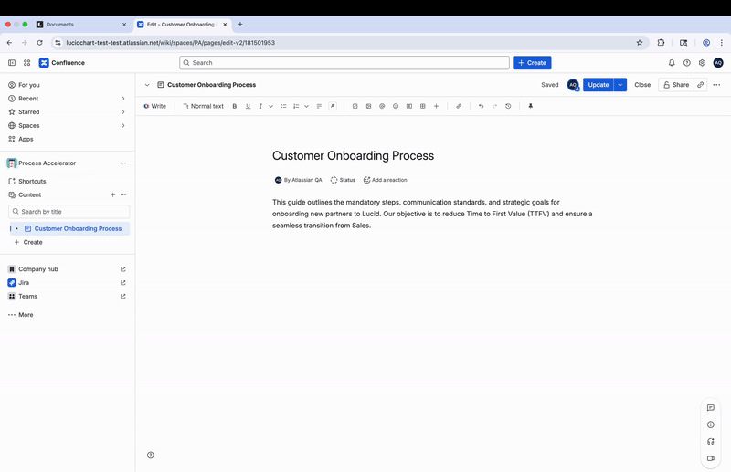This screenshot has width=731, height=472.
Task: Switch to the Documents browser tab
Action: (81, 25)
